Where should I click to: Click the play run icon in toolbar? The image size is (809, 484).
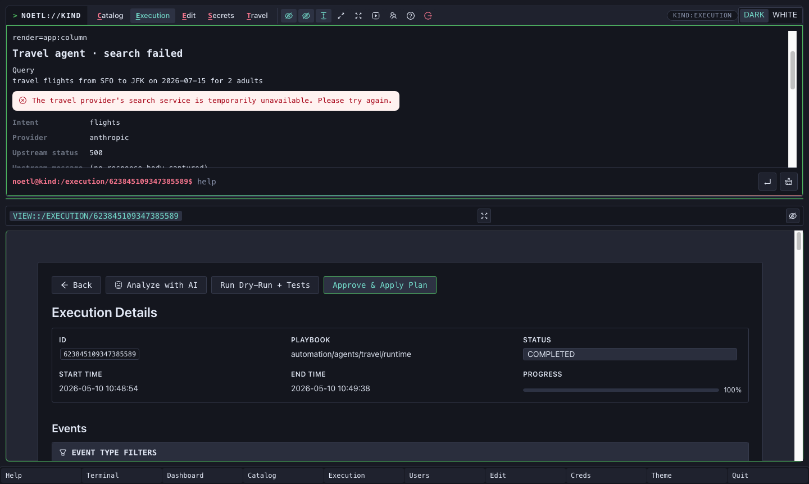(376, 16)
